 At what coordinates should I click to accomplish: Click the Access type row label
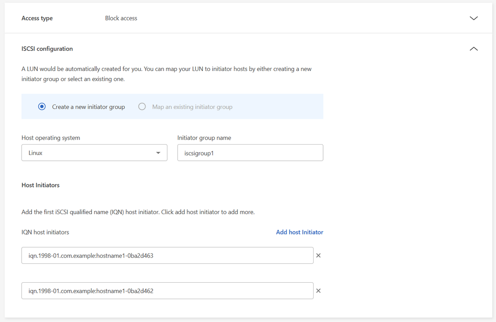pyautogui.click(x=37, y=18)
